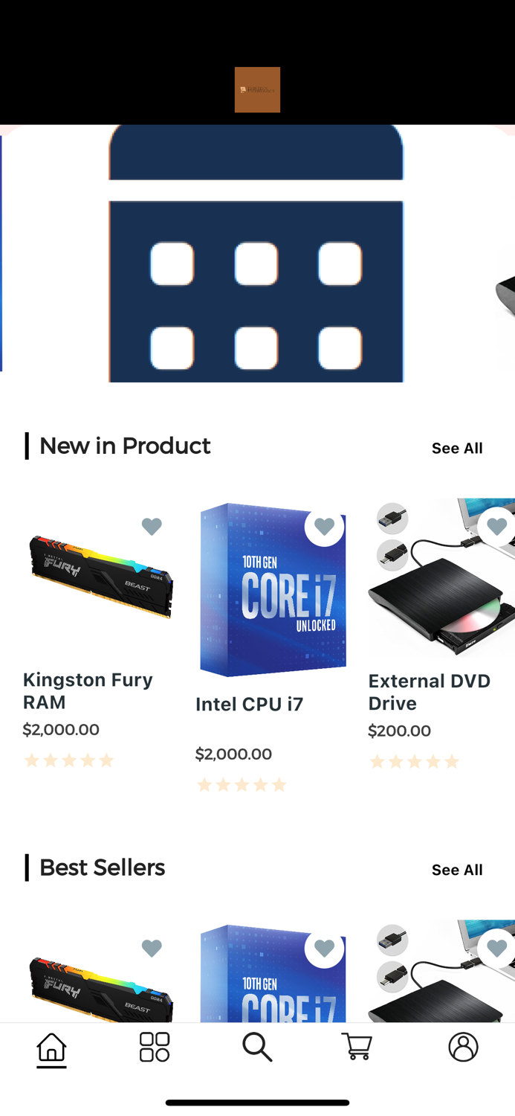Open Kingston Fury RAM product image
Screen dimensions: 515x1116
(100, 577)
